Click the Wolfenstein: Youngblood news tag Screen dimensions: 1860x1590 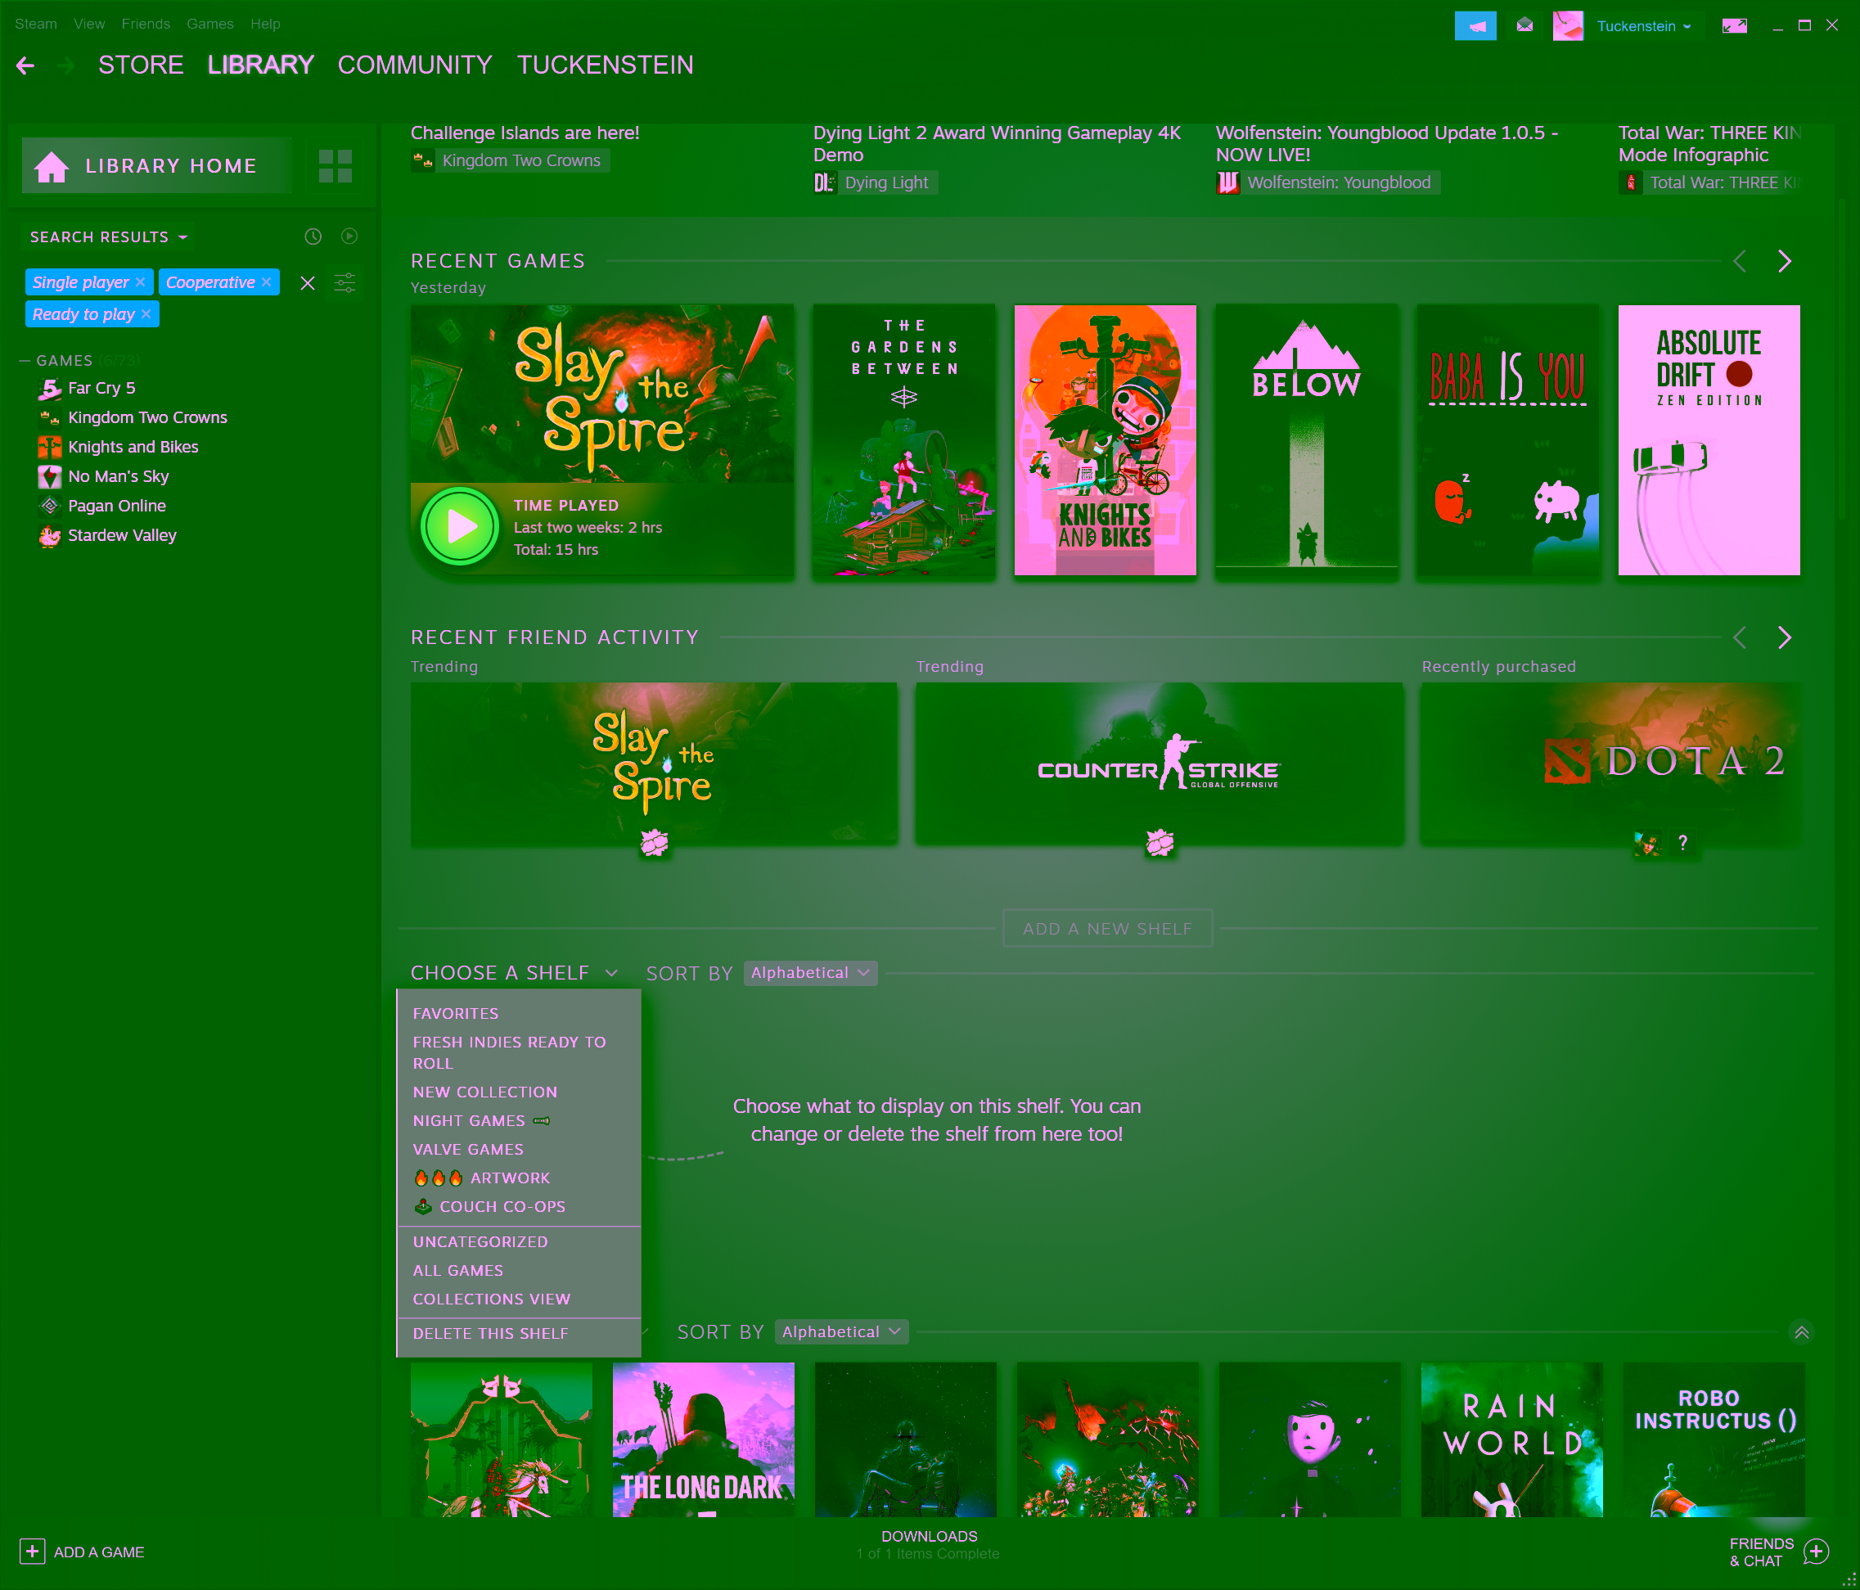[1327, 183]
